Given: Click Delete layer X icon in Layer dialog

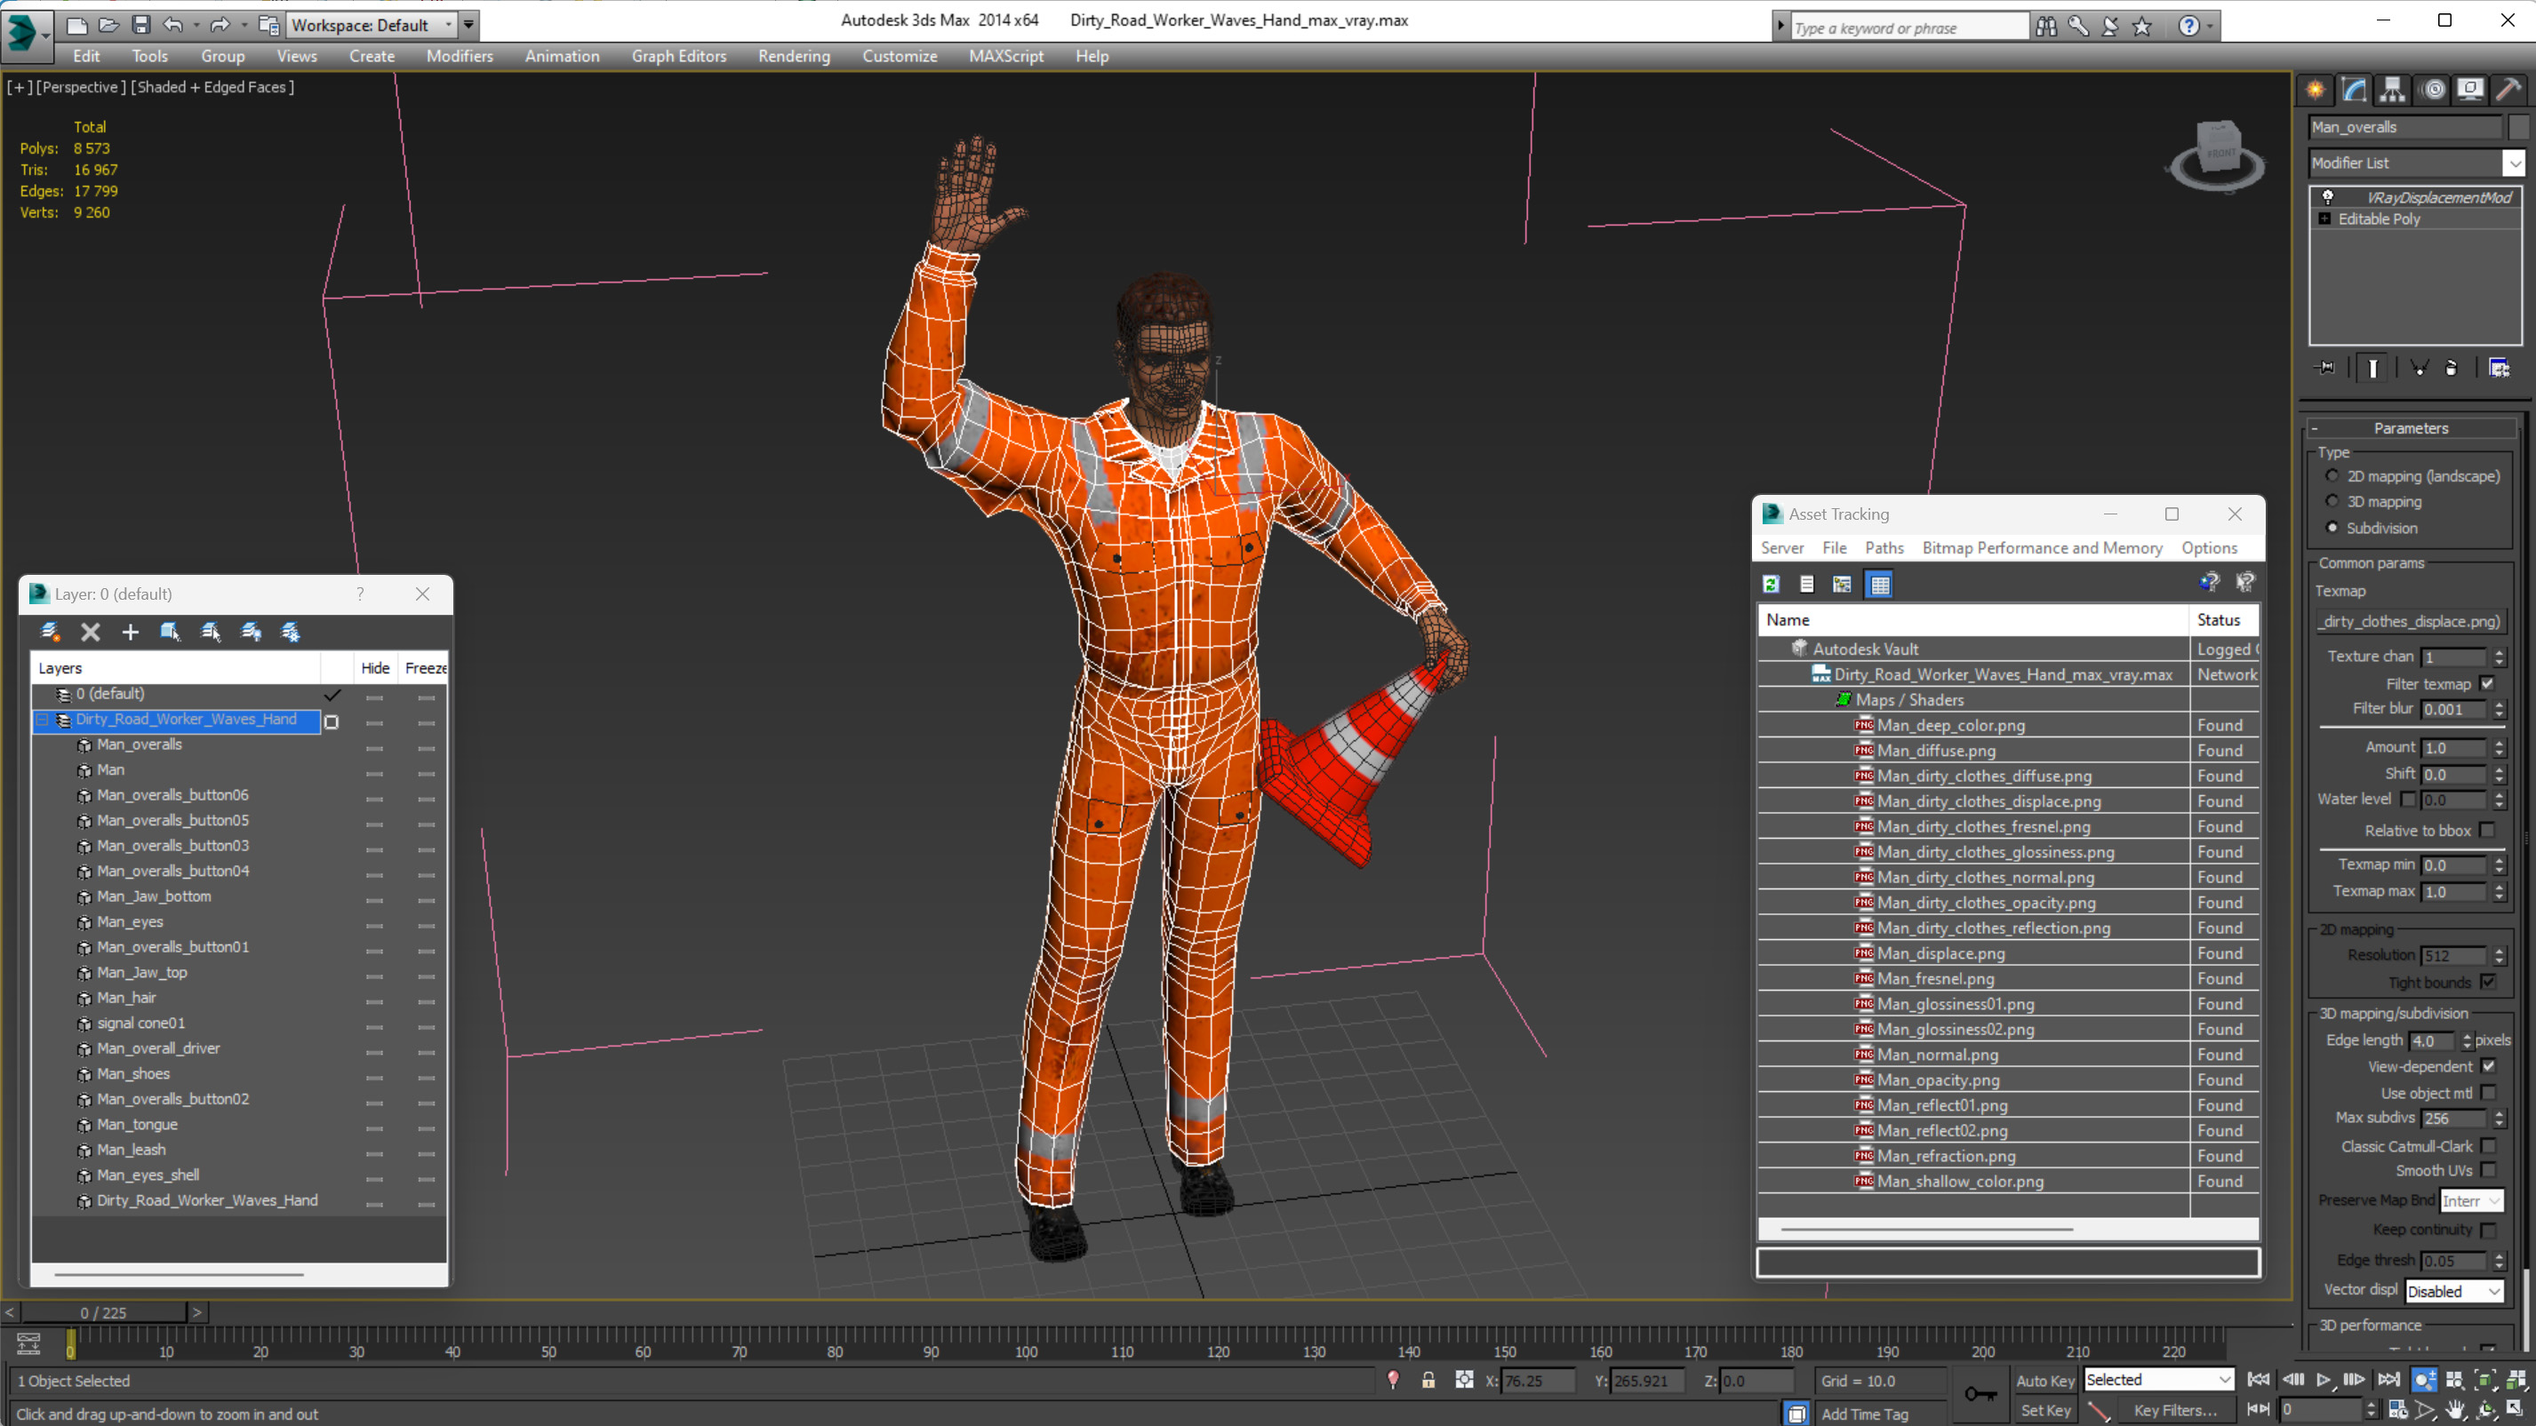Looking at the screenshot, I should tap(91, 632).
